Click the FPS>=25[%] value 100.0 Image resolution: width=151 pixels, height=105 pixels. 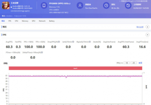pos(41,47)
